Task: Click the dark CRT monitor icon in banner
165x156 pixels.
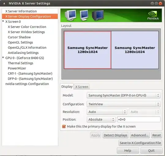Action: [x=98, y=15]
